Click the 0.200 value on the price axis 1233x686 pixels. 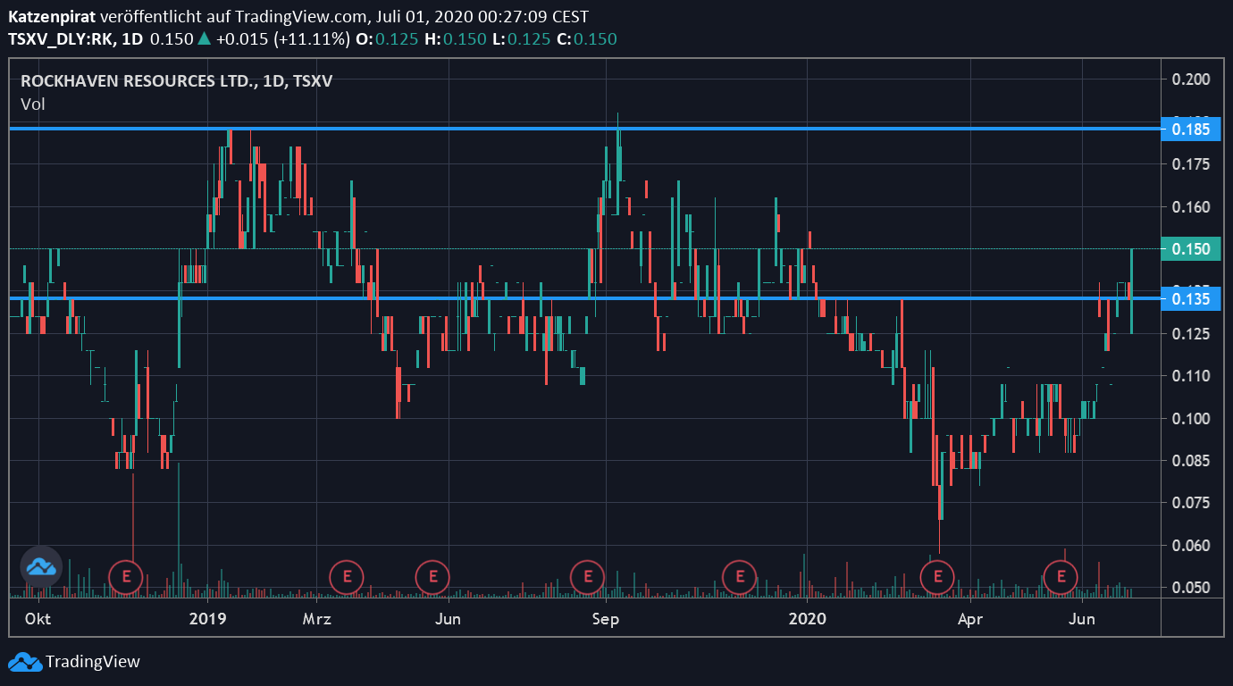1190,79
